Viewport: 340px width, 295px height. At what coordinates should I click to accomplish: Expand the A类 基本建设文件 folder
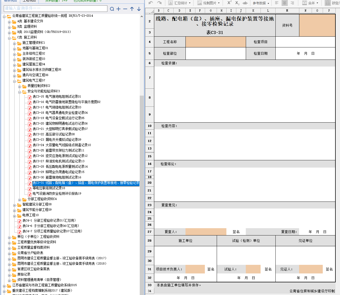[9, 22]
